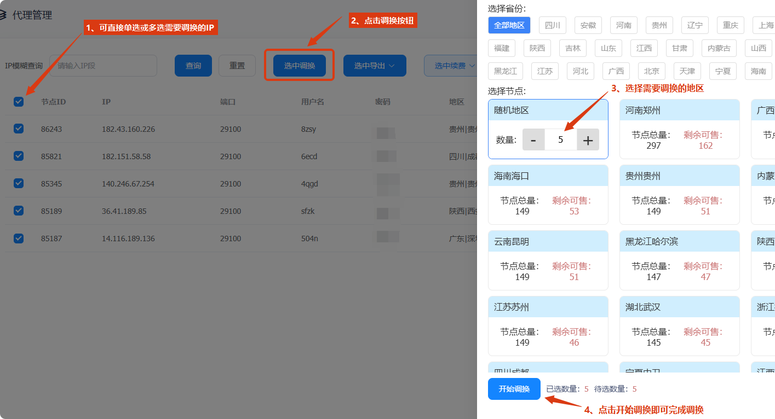This screenshot has height=419, width=775.
Task: Choose the 海南海口 node card
Action: (x=548, y=195)
